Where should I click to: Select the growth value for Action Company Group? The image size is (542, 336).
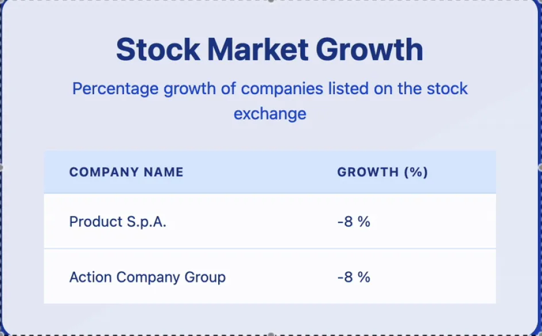coord(354,277)
